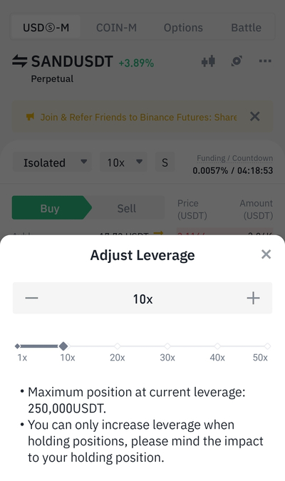Open the Battle tab
Viewport: 285px width, 481px height.
click(246, 28)
